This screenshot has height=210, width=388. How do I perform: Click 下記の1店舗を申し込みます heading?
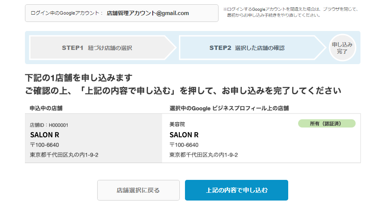point(78,78)
